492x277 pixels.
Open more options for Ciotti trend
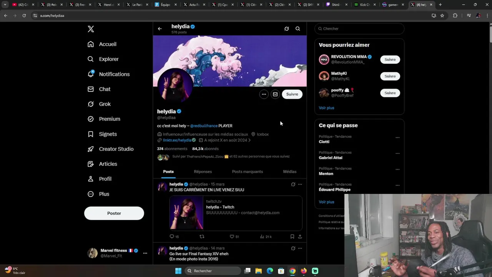tap(397, 137)
